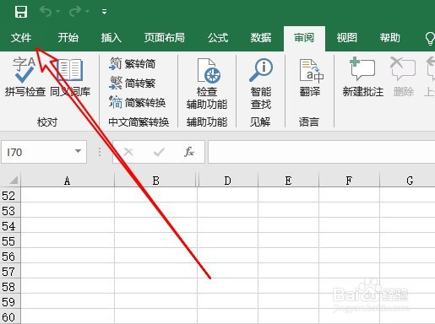The image size is (435, 324).
Task: Open the 同义词库 thesaurus
Action: tap(70, 77)
